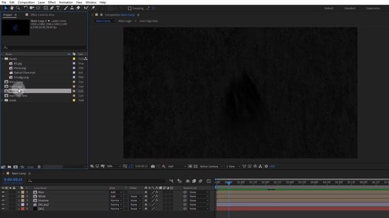The height and width of the screenshot is (218, 389).
Task: Select the Eraser tool
Action: point(78,8)
